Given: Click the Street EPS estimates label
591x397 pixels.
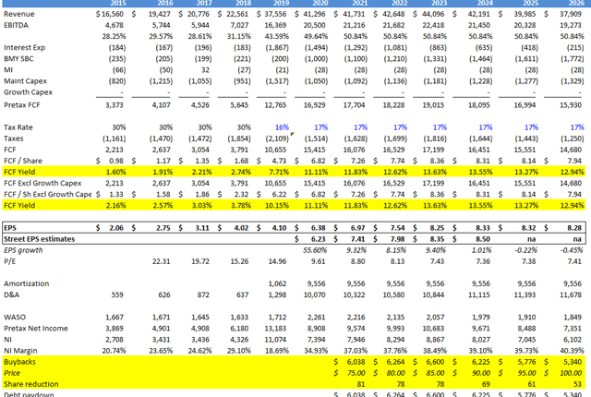Looking at the screenshot, I should 39,239.
